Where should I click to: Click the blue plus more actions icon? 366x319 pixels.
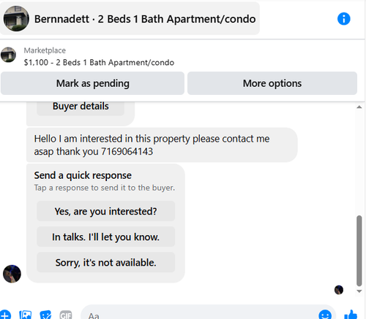(5, 315)
